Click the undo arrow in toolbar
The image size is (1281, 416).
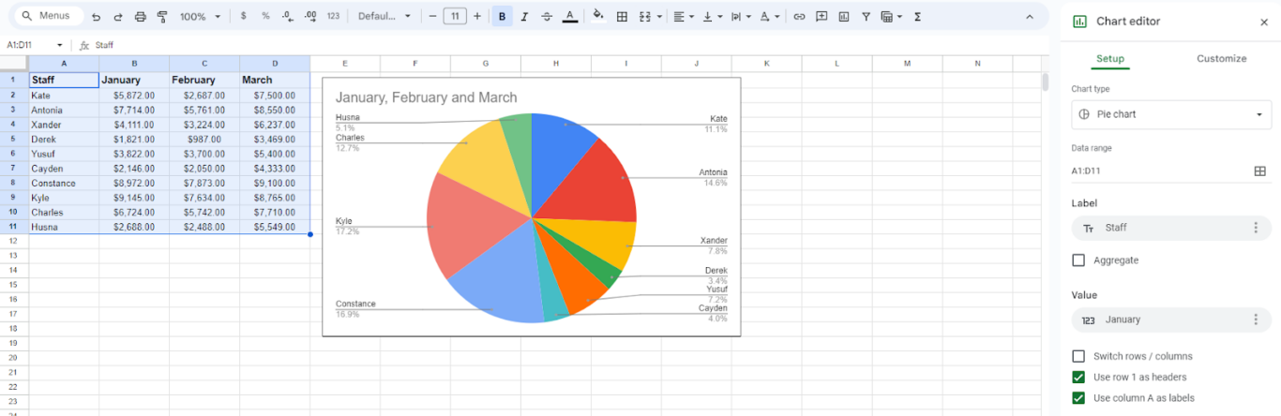click(x=96, y=17)
